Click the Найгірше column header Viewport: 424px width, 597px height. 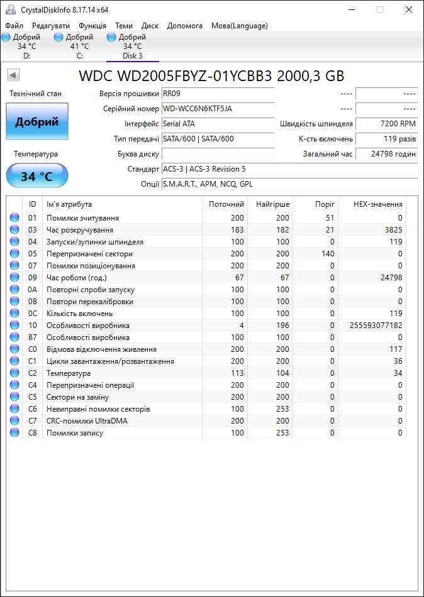[271, 204]
